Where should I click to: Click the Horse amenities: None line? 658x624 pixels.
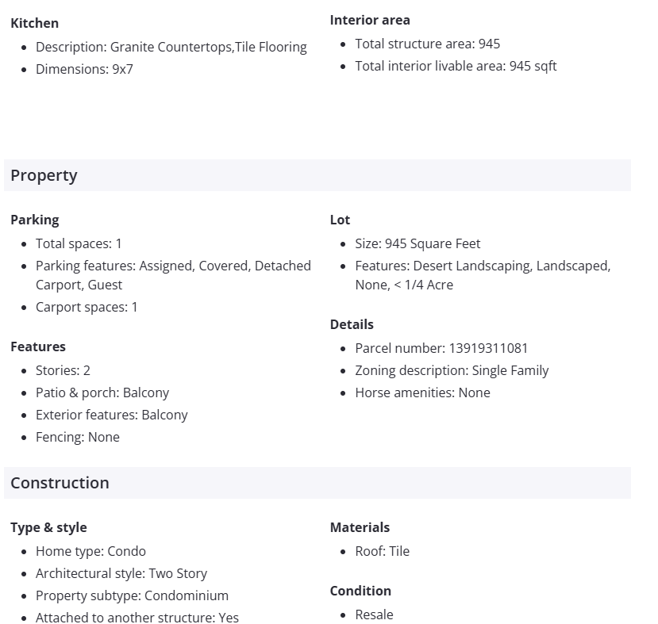(x=422, y=392)
